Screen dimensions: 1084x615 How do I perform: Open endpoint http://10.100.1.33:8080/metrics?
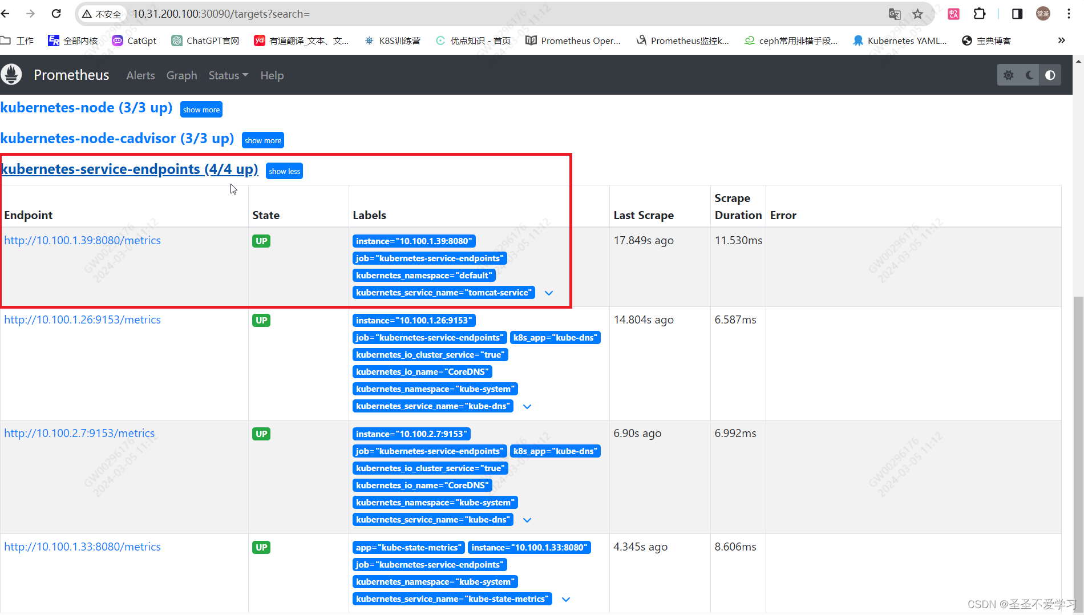[82, 547]
